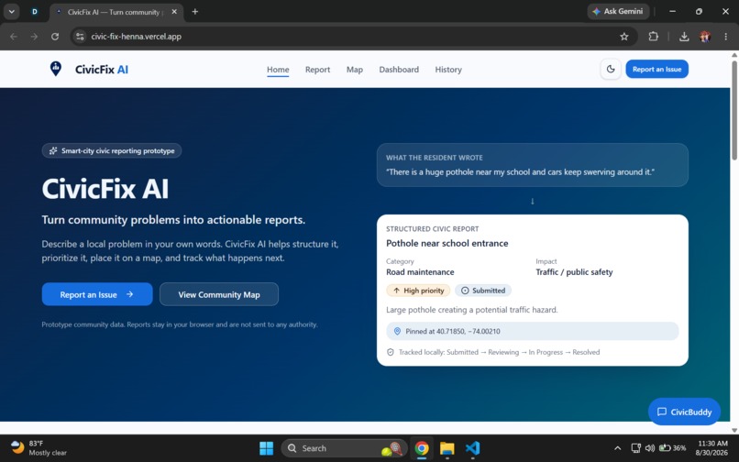Click the page vertical scrollbar thumb
The height and width of the screenshot is (462, 739).
[x=734, y=111]
